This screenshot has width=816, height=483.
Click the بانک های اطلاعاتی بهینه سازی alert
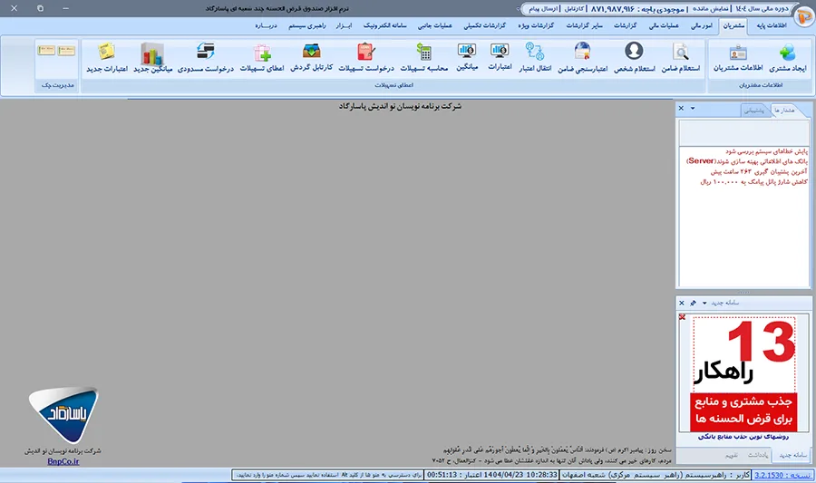(747, 161)
